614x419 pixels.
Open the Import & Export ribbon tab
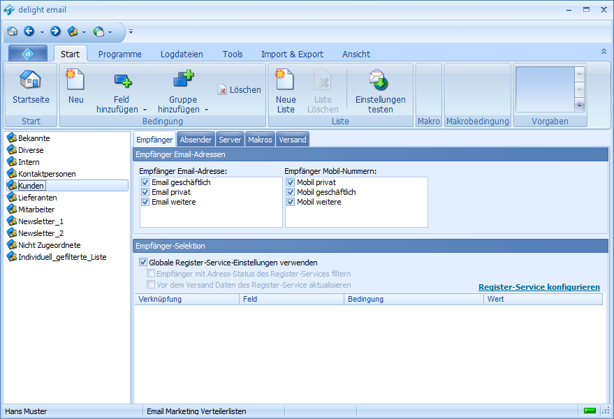[x=293, y=54]
